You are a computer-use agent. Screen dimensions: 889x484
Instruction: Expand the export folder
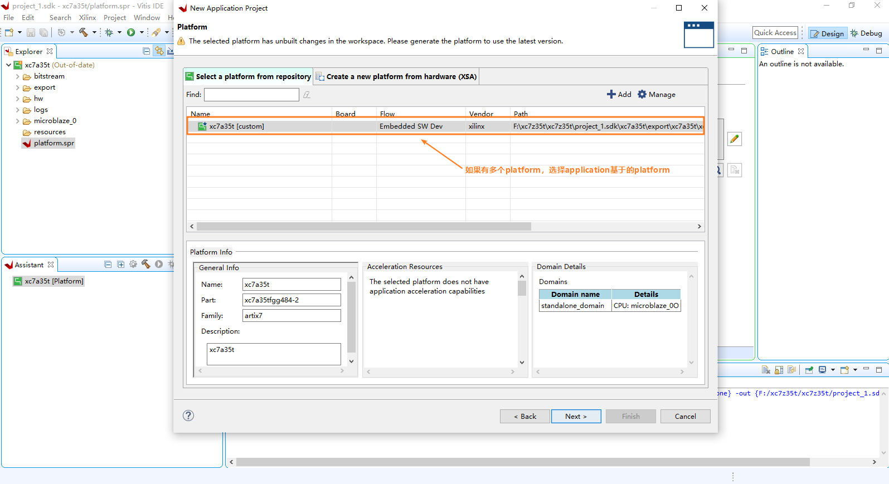[x=17, y=87]
